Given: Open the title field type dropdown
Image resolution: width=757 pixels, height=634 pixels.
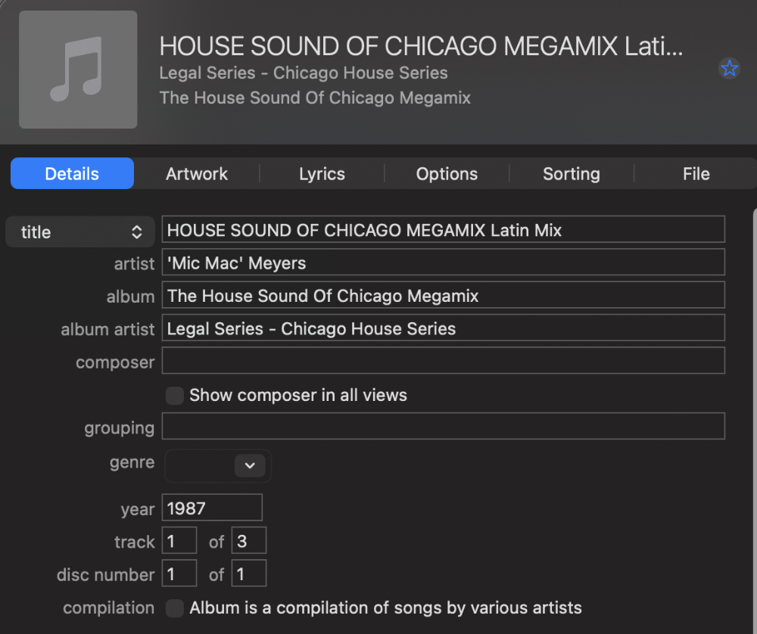Looking at the screenshot, I should point(80,232).
